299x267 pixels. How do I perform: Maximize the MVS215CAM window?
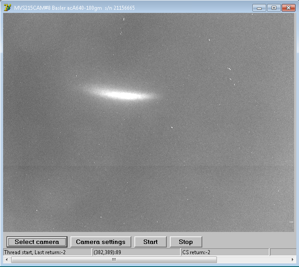(273, 8)
